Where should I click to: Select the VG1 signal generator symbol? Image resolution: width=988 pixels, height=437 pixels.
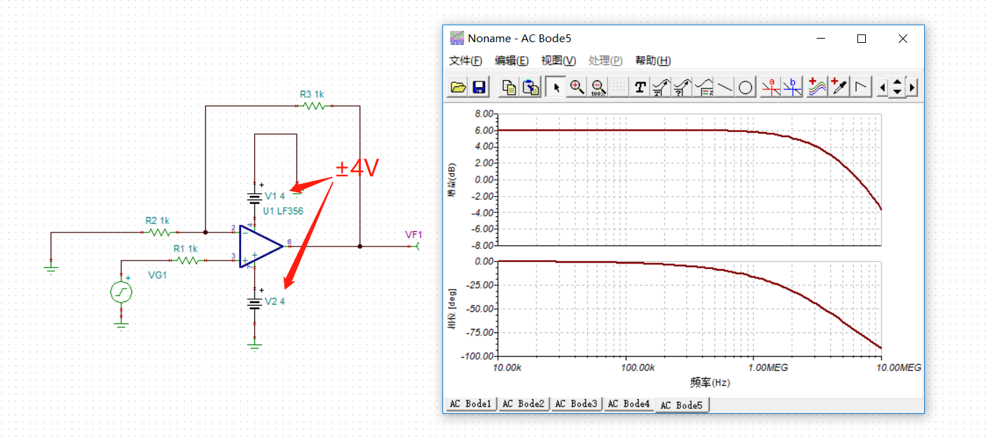pyautogui.click(x=121, y=292)
